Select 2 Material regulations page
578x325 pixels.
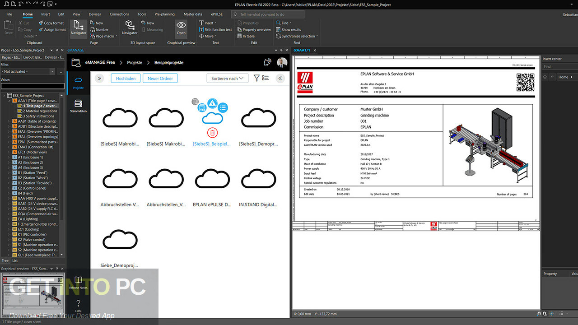(x=38, y=111)
